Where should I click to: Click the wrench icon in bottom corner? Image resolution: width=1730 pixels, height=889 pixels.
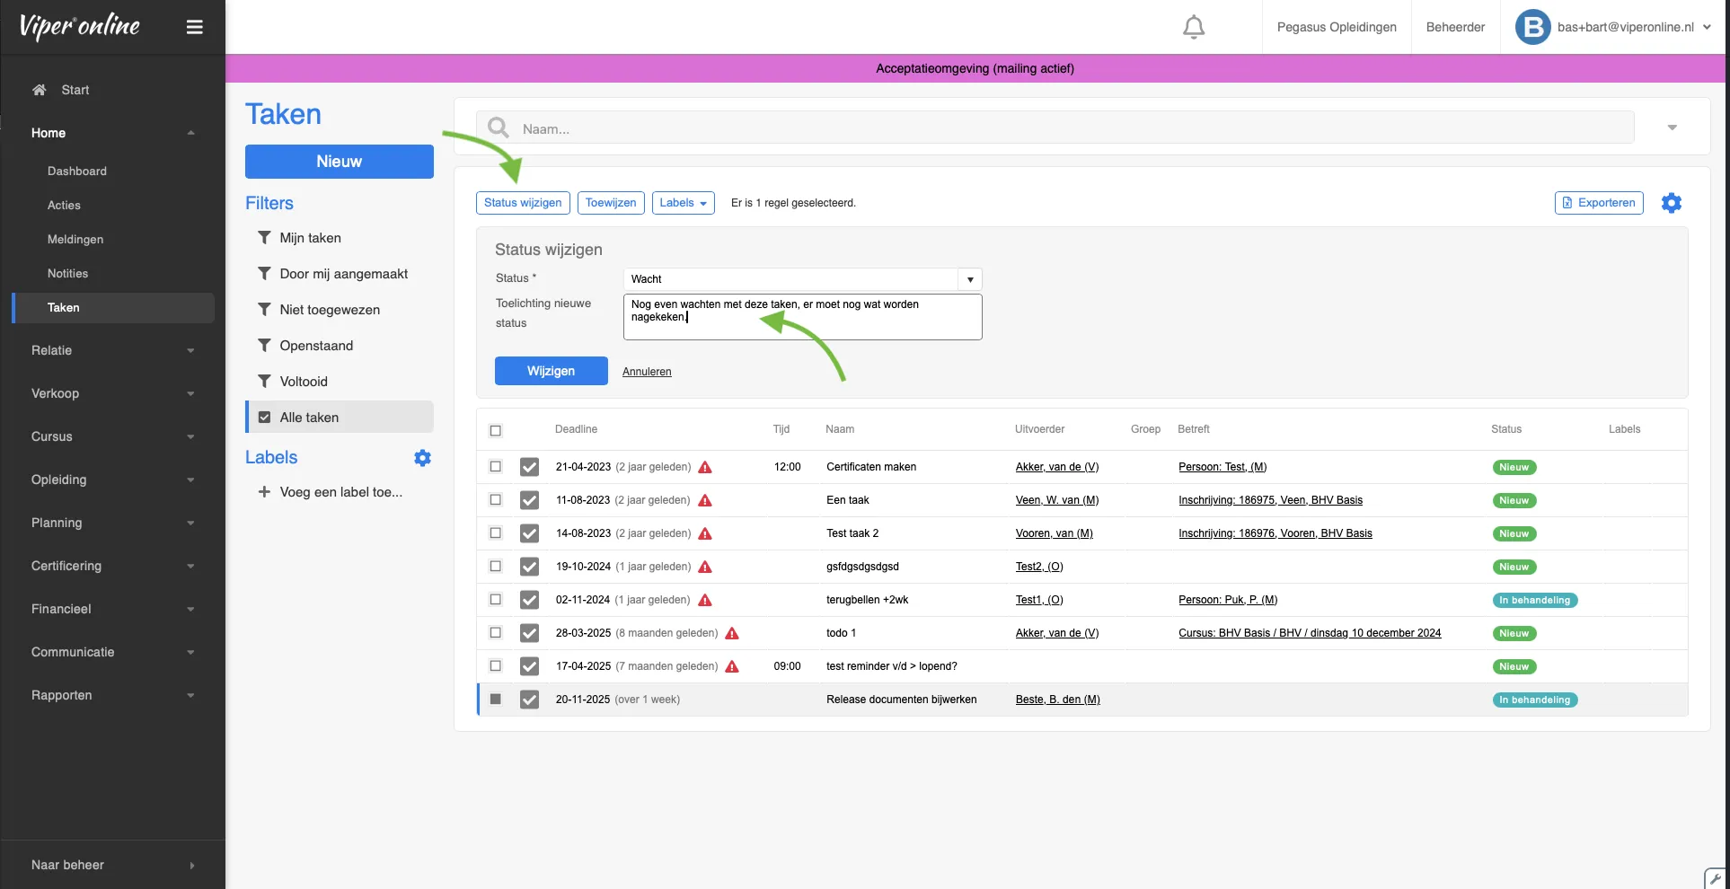click(1715, 878)
